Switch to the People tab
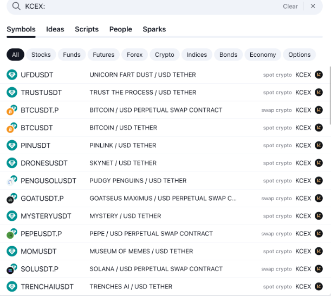Screen dimensions: 331x296 [121, 29]
